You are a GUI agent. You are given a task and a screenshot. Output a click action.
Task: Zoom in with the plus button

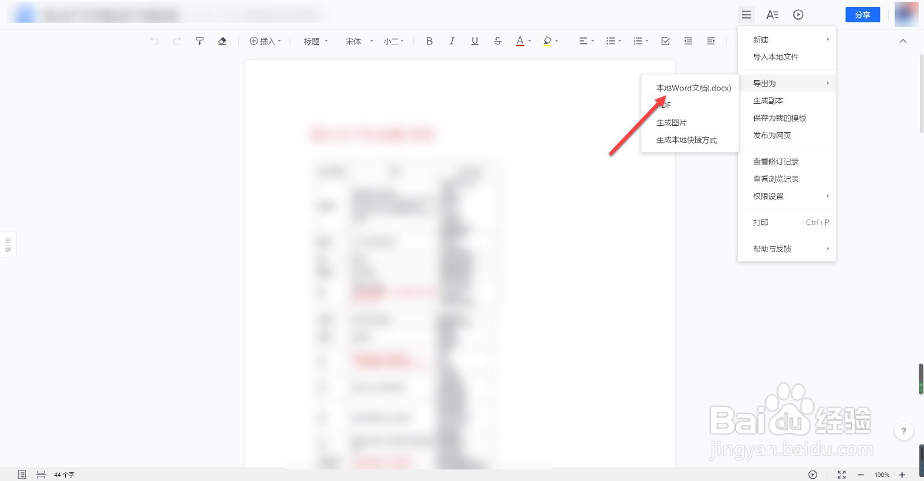902,475
